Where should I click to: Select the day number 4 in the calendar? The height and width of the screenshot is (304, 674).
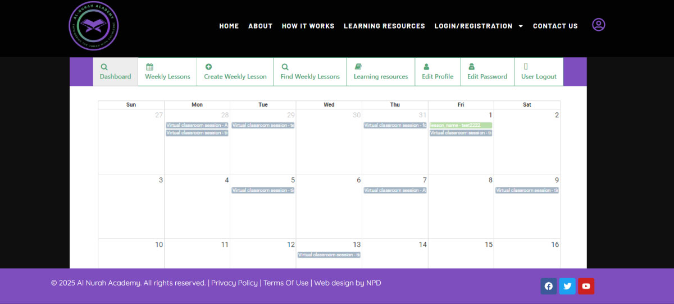[227, 180]
